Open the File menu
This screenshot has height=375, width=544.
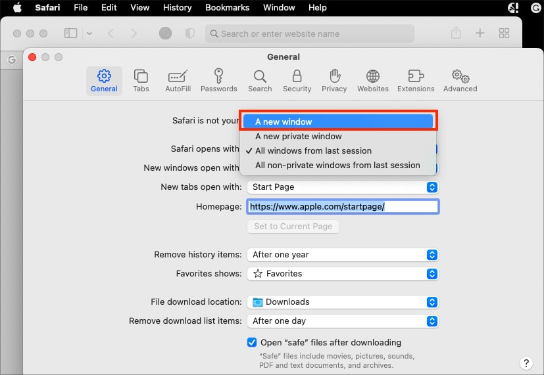pyautogui.click(x=80, y=8)
